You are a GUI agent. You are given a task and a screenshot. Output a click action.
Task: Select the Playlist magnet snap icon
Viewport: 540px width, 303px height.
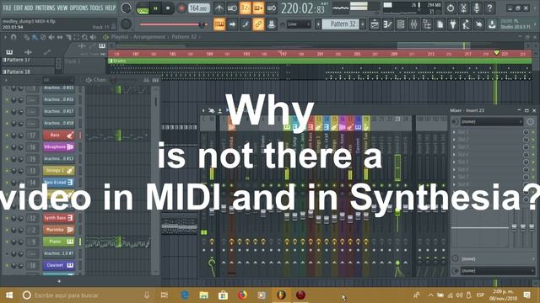click(13, 37)
